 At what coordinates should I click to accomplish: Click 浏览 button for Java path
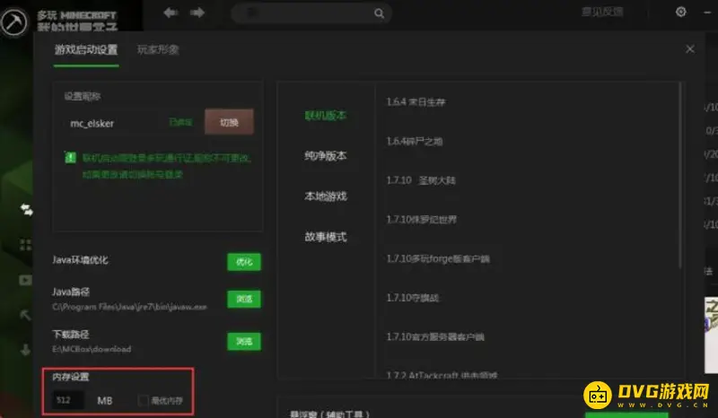243,298
